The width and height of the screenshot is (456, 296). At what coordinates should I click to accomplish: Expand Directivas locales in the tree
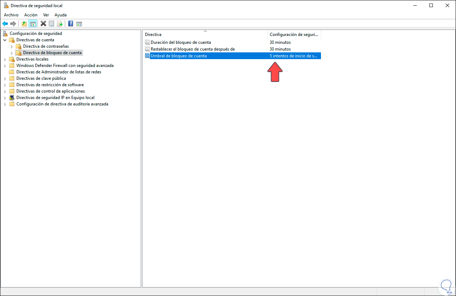(5, 59)
